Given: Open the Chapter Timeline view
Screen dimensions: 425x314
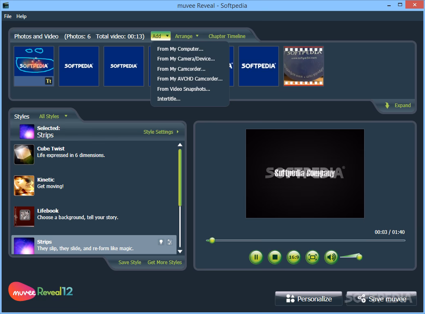Looking at the screenshot, I should [227, 36].
